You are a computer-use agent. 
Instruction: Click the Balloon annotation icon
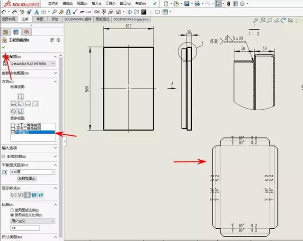54,12
